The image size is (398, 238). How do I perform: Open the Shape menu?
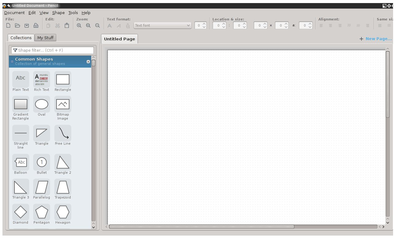click(x=58, y=13)
